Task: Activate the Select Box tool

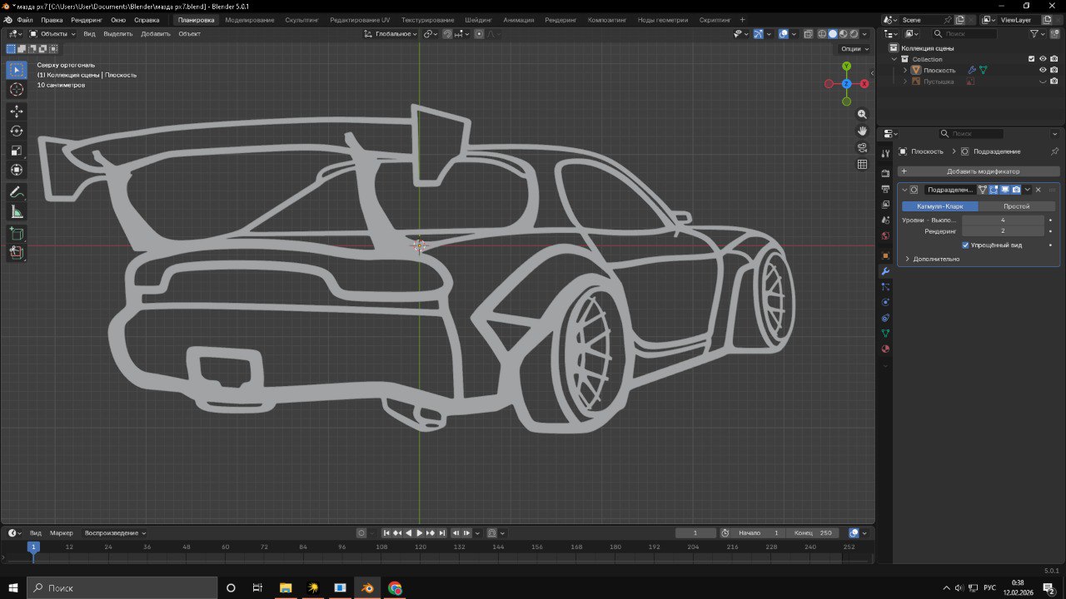Action: [x=17, y=70]
